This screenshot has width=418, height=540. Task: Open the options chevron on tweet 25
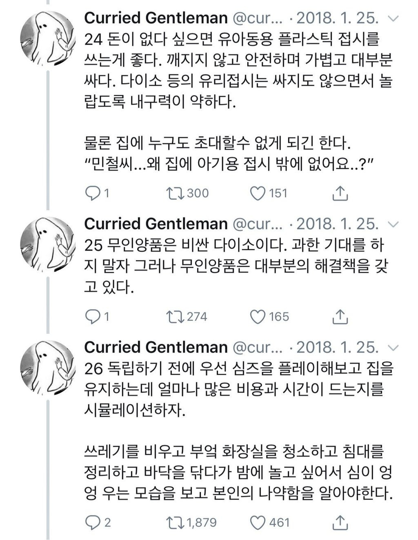[x=393, y=224]
